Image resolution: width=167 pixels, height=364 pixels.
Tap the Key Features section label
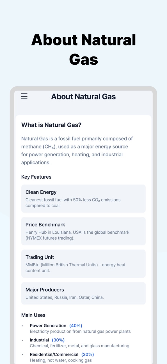coord(36,177)
